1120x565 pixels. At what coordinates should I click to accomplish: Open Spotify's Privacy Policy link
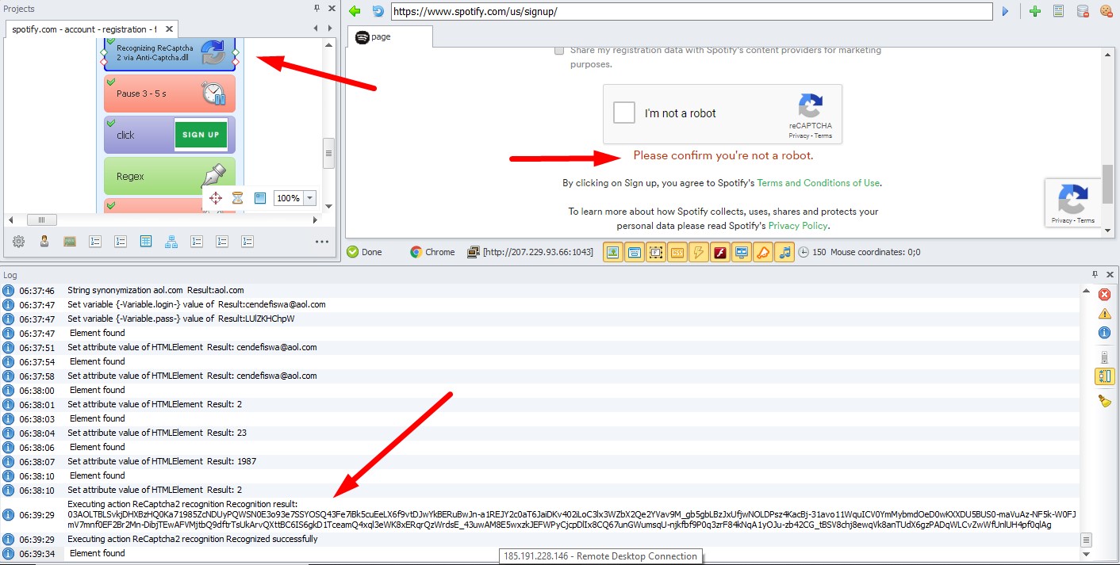(798, 226)
